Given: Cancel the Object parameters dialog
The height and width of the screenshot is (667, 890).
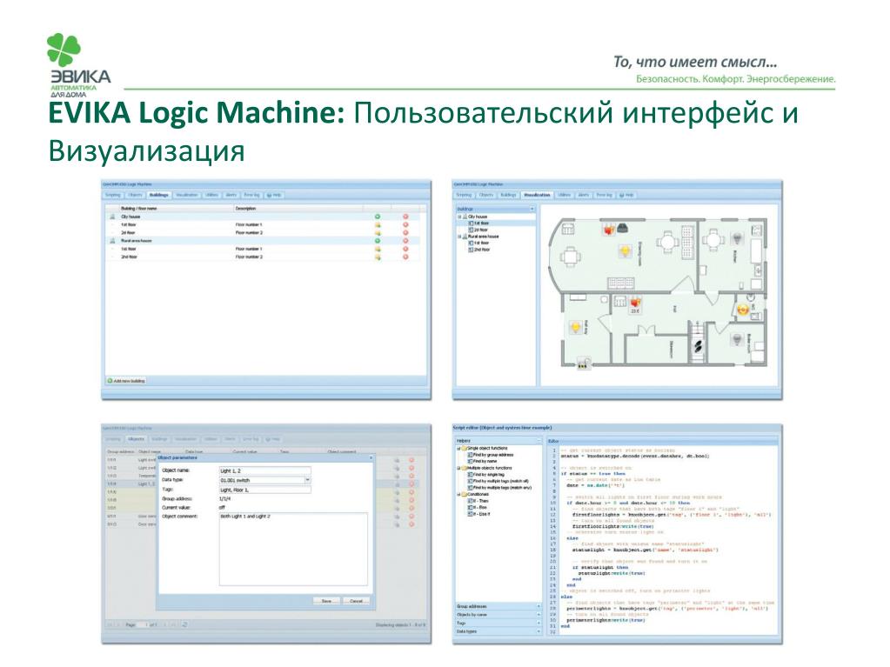Looking at the screenshot, I should point(356,601).
